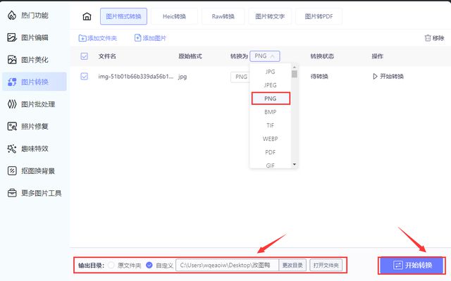Viewport: 451px width, 281px height.
Task: Open 图片美化 in the sidebar
Action: [x=35, y=59]
